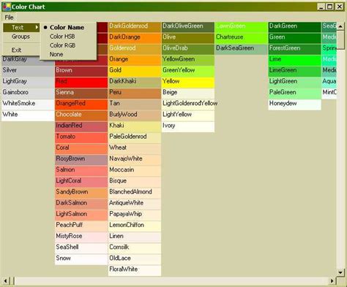Close the Color Chart window

click(x=339, y=7)
